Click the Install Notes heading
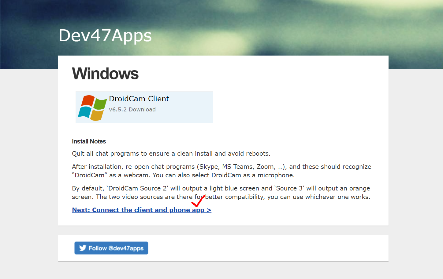 pyautogui.click(x=89, y=141)
